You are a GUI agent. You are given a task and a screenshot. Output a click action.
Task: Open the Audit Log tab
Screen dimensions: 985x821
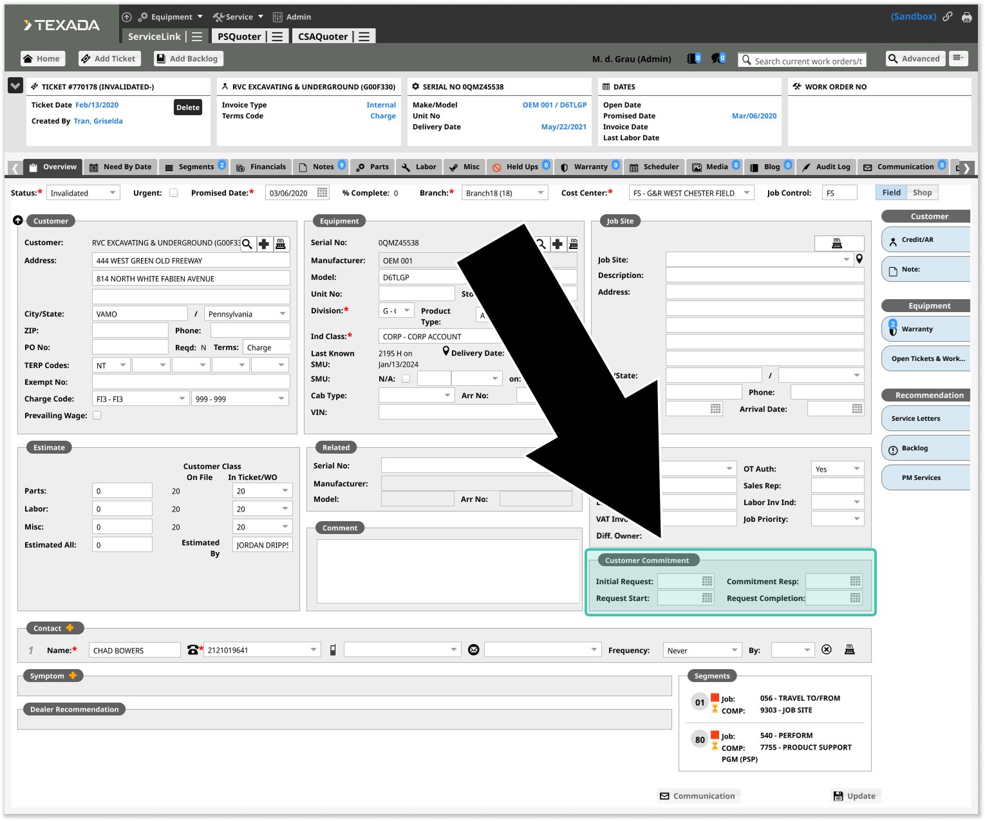point(826,167)
